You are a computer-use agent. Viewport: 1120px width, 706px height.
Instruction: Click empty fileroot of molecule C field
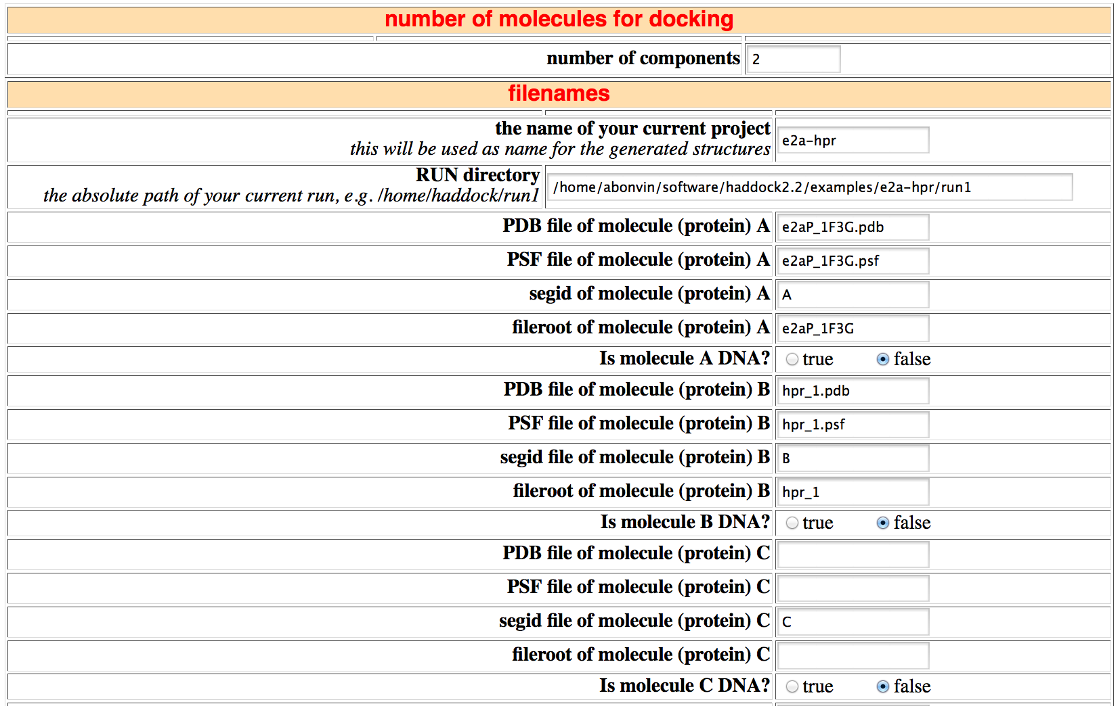[x=853, y=655]
